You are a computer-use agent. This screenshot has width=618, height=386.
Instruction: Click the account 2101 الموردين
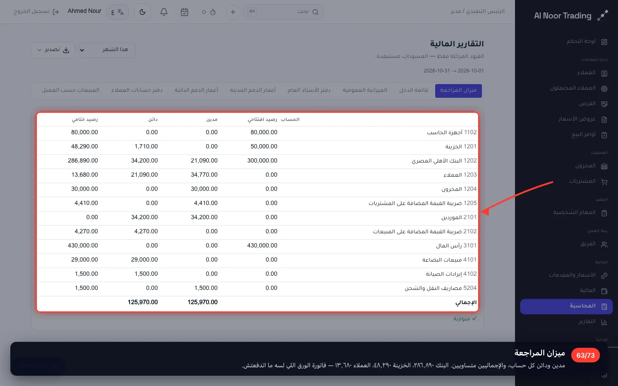459,217
